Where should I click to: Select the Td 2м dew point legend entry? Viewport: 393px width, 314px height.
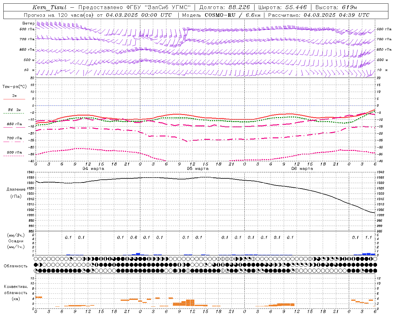coord(14,110)
